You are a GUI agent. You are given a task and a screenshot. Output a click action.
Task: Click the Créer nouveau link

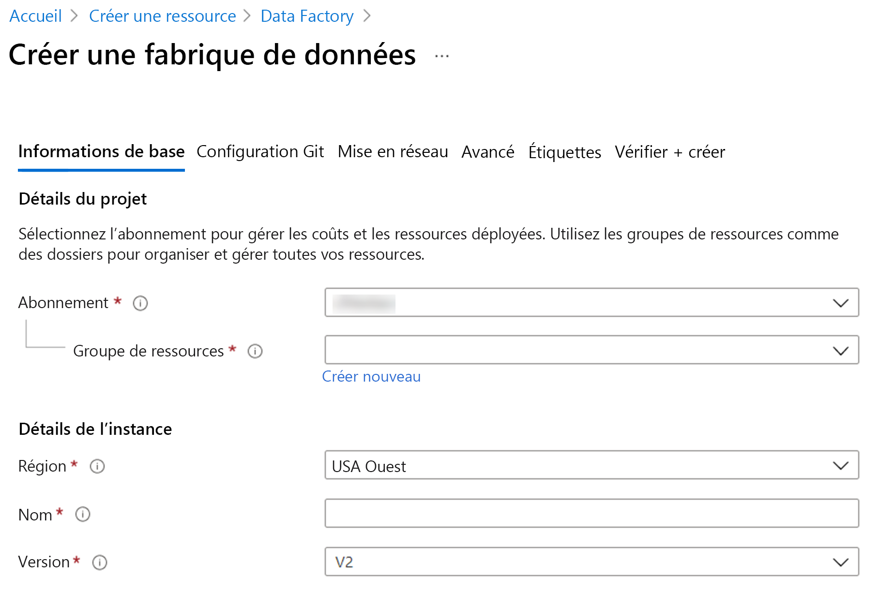[x=371, y=376]
